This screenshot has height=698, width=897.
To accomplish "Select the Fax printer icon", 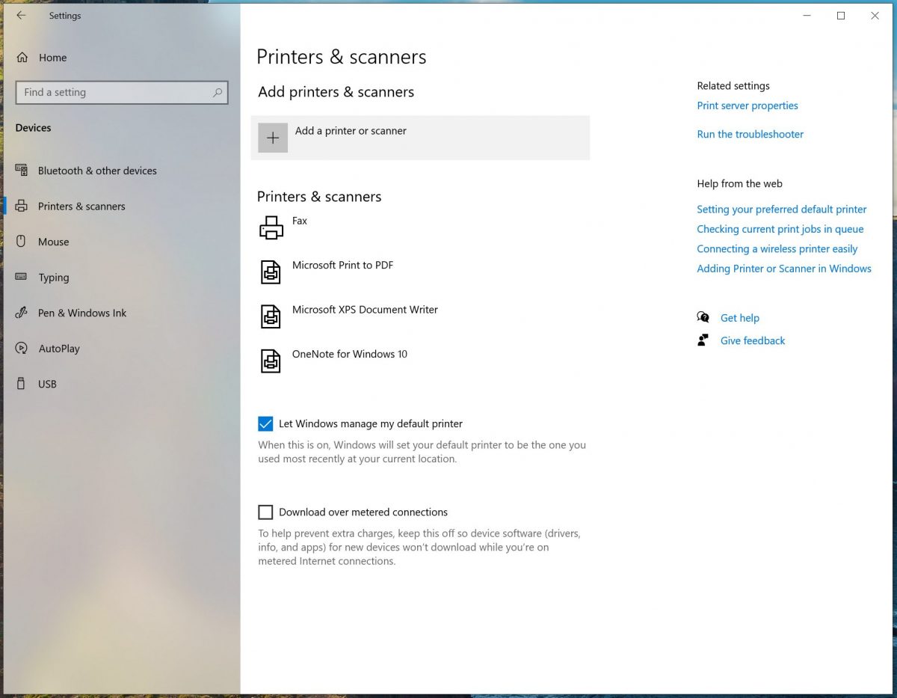I will pyautogui.click(x=271, y=227).
